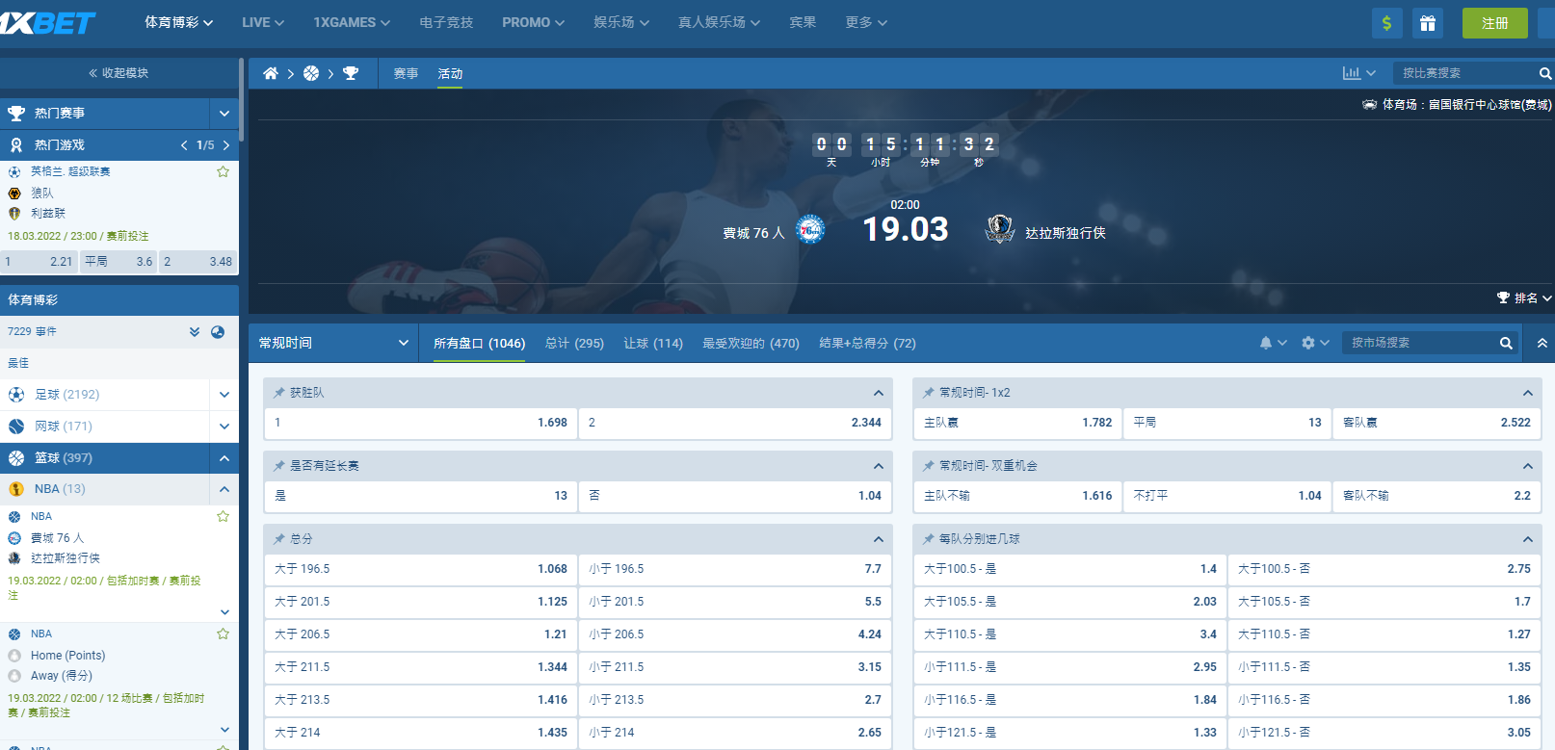Screen dimensions: 1555x750
Task: Toggle favorite star for NBA Home (Points)
Action: (x=223, y=634)
